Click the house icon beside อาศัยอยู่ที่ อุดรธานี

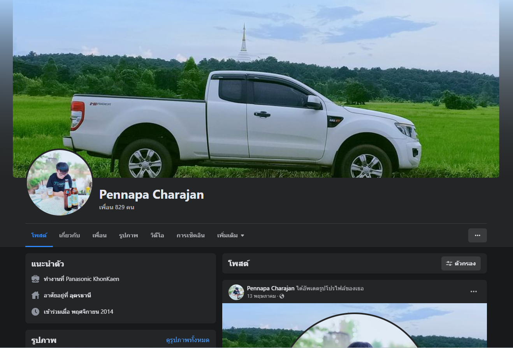pyautogui.click(x=35, y=295)
